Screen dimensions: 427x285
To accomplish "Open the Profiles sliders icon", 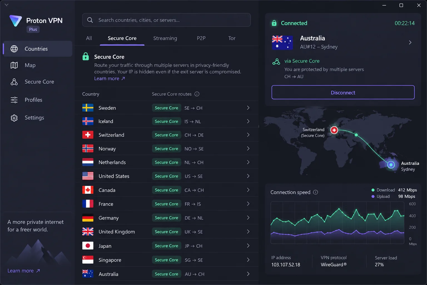I will click(14, 100).
